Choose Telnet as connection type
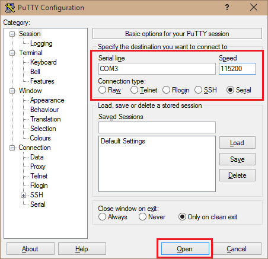This screenshot has height=259, width=268. pyautogui.click(x=134, y=90)
